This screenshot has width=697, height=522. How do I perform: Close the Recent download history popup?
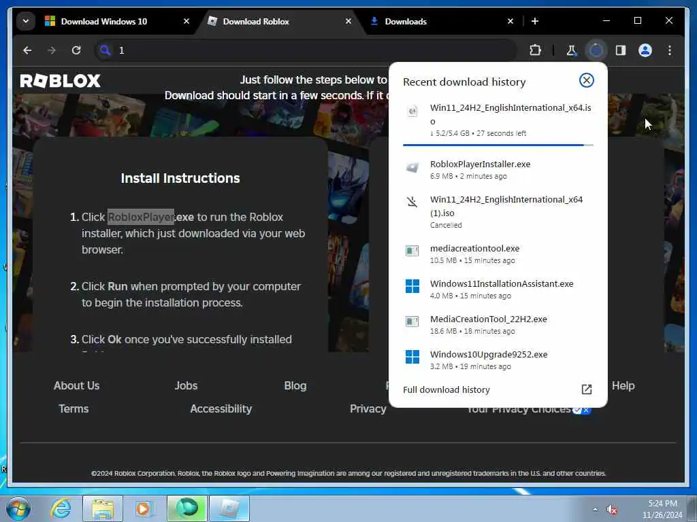pos(586,80)
